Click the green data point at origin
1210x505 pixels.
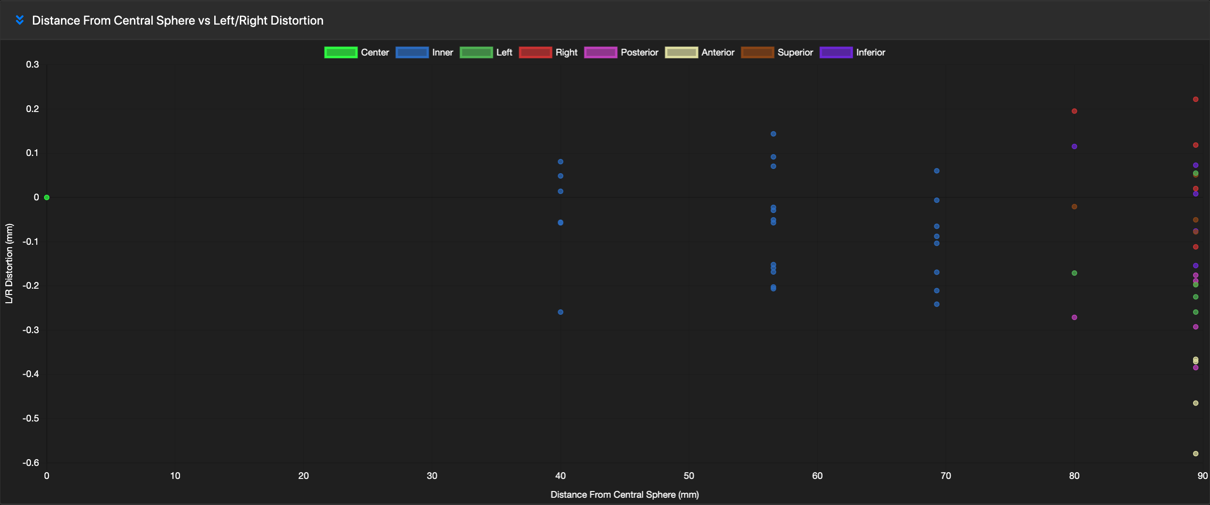click(46, 197)
